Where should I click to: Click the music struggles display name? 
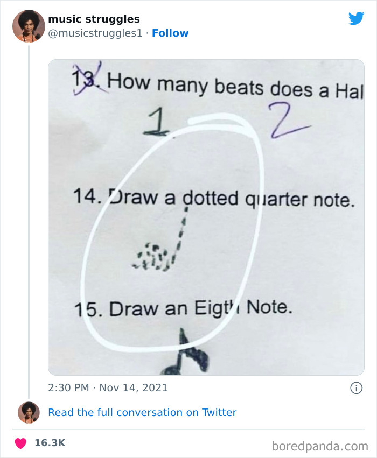[x=94, y=19]
